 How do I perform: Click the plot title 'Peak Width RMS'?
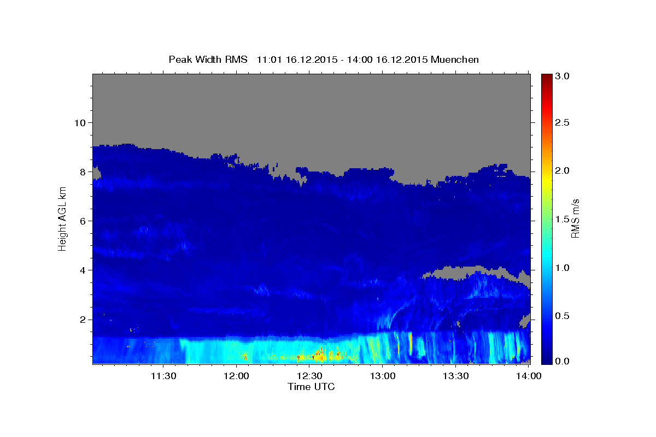208,59
